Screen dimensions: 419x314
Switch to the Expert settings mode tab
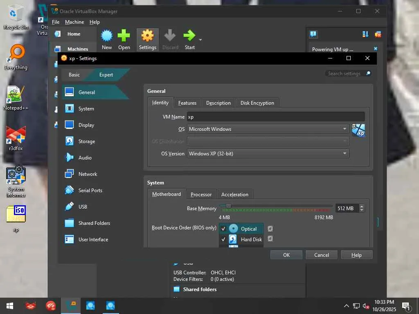(x=106, y=75)
